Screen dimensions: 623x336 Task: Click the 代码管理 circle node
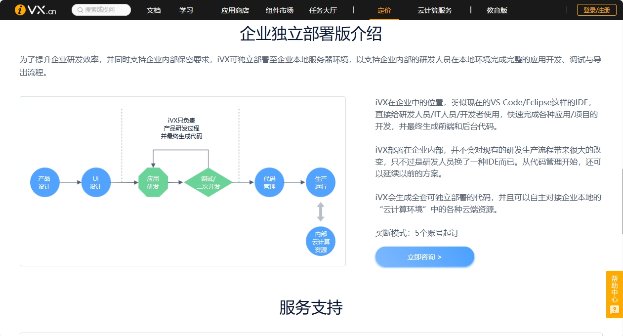point(269,182)
